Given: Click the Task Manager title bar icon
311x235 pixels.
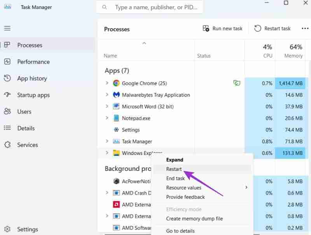Looking at the screenshot, I should [8, 7].
